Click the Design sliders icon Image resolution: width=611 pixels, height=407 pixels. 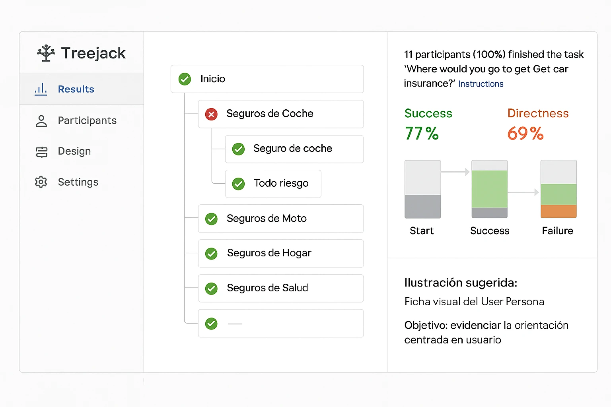41,151
